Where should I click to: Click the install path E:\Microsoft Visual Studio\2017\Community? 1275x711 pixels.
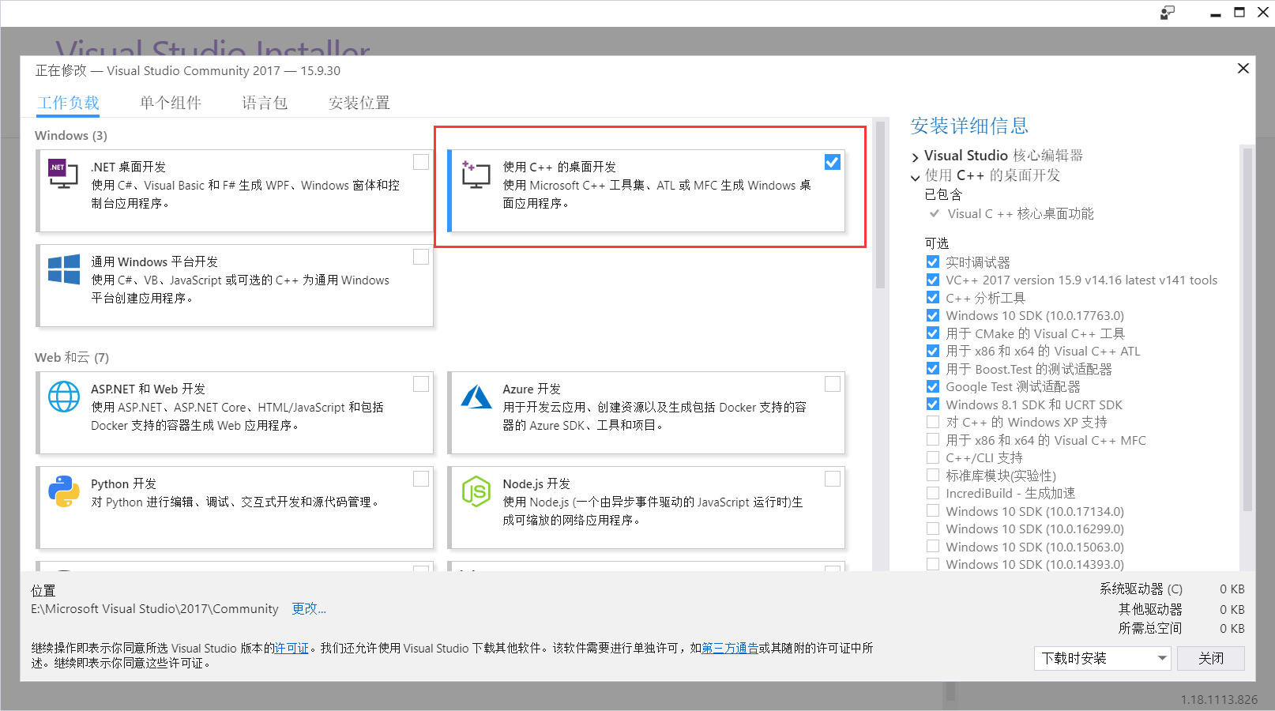click(155, 608)
